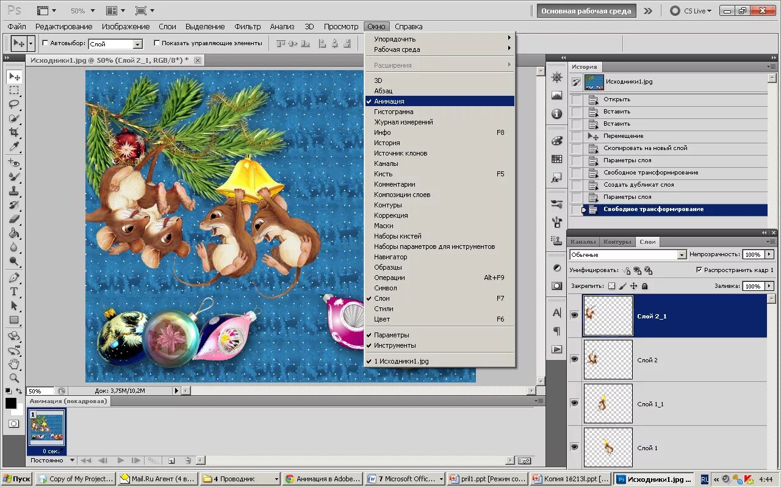The image size is (781, 488).
Task: Hide layer Слой 1_1
Action: pyautogui.click(x=574, y=403)
